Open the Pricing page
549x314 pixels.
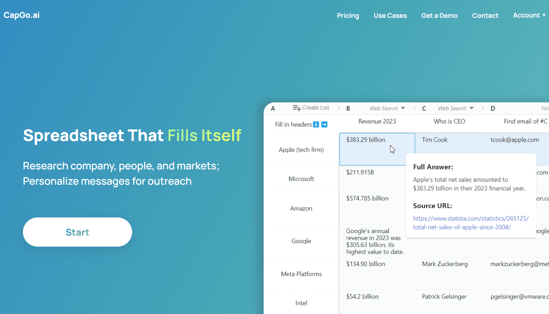point(348,16)
